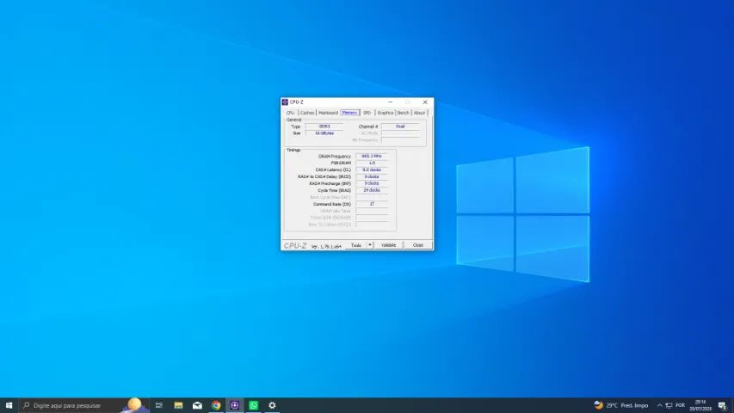Switch to the CPU tab
This screenshot has width=734, height=413.
pos(291,113)
